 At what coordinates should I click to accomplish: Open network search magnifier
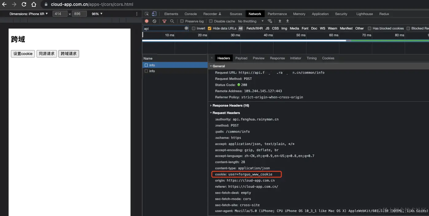pos(172,21)
